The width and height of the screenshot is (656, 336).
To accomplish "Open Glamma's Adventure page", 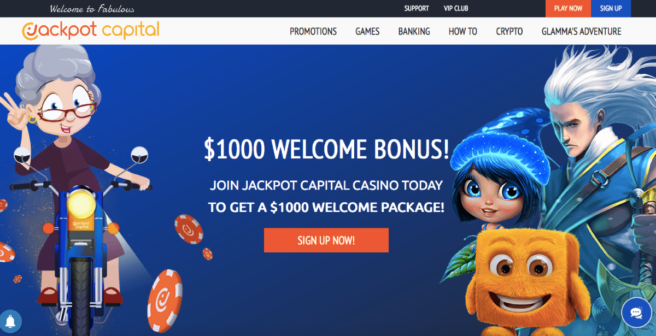I will click(582, 31).
